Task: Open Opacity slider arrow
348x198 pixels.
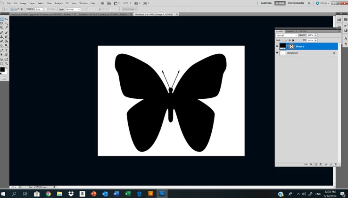Action: pos(316,35)
